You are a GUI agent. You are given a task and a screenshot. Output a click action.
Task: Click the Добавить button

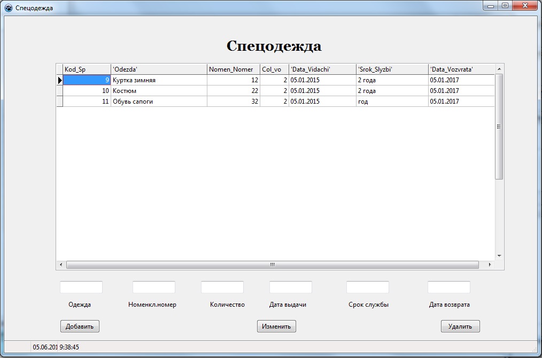[80, 326]
